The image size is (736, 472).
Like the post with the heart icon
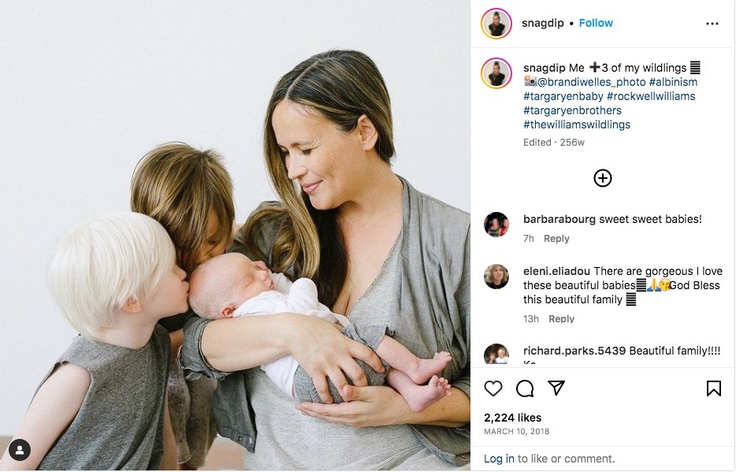tap(493, 388)
